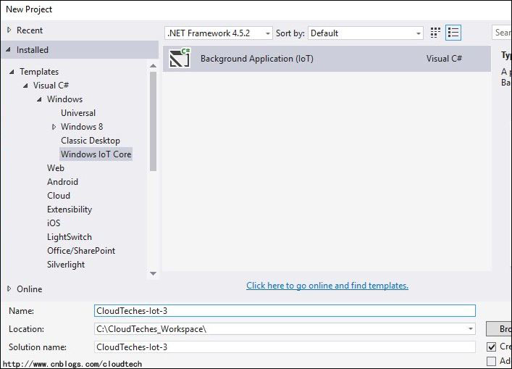This screenshot has height=369, width=512.
Task: Toggle the unchecked Add to source control checkbox
Action: [x=491, y=361]
